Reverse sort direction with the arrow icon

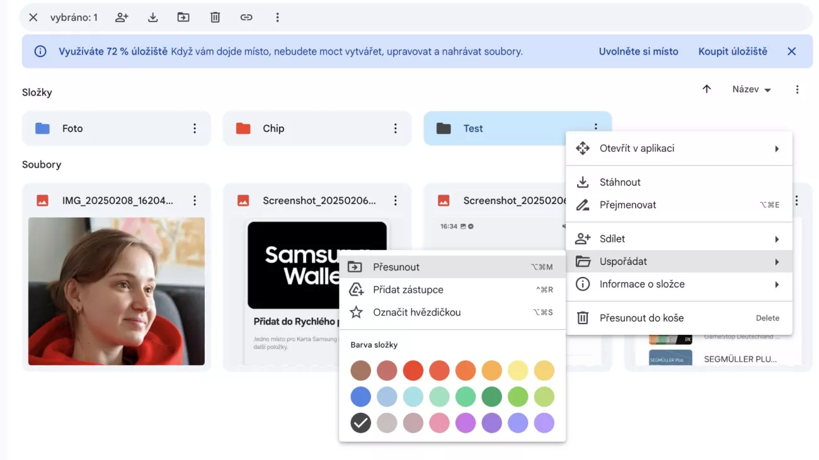[x=706, y=89]
